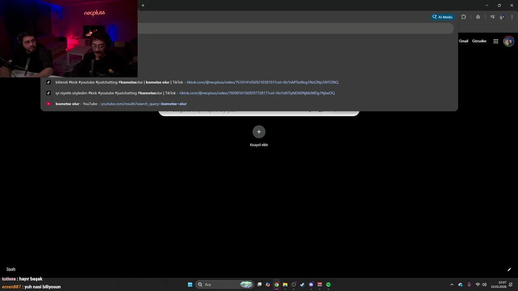518x291 pixels.
Task: Click the 'ecren887 : yuh nasi biliyosun' chat message
Action: coord(31,287)
